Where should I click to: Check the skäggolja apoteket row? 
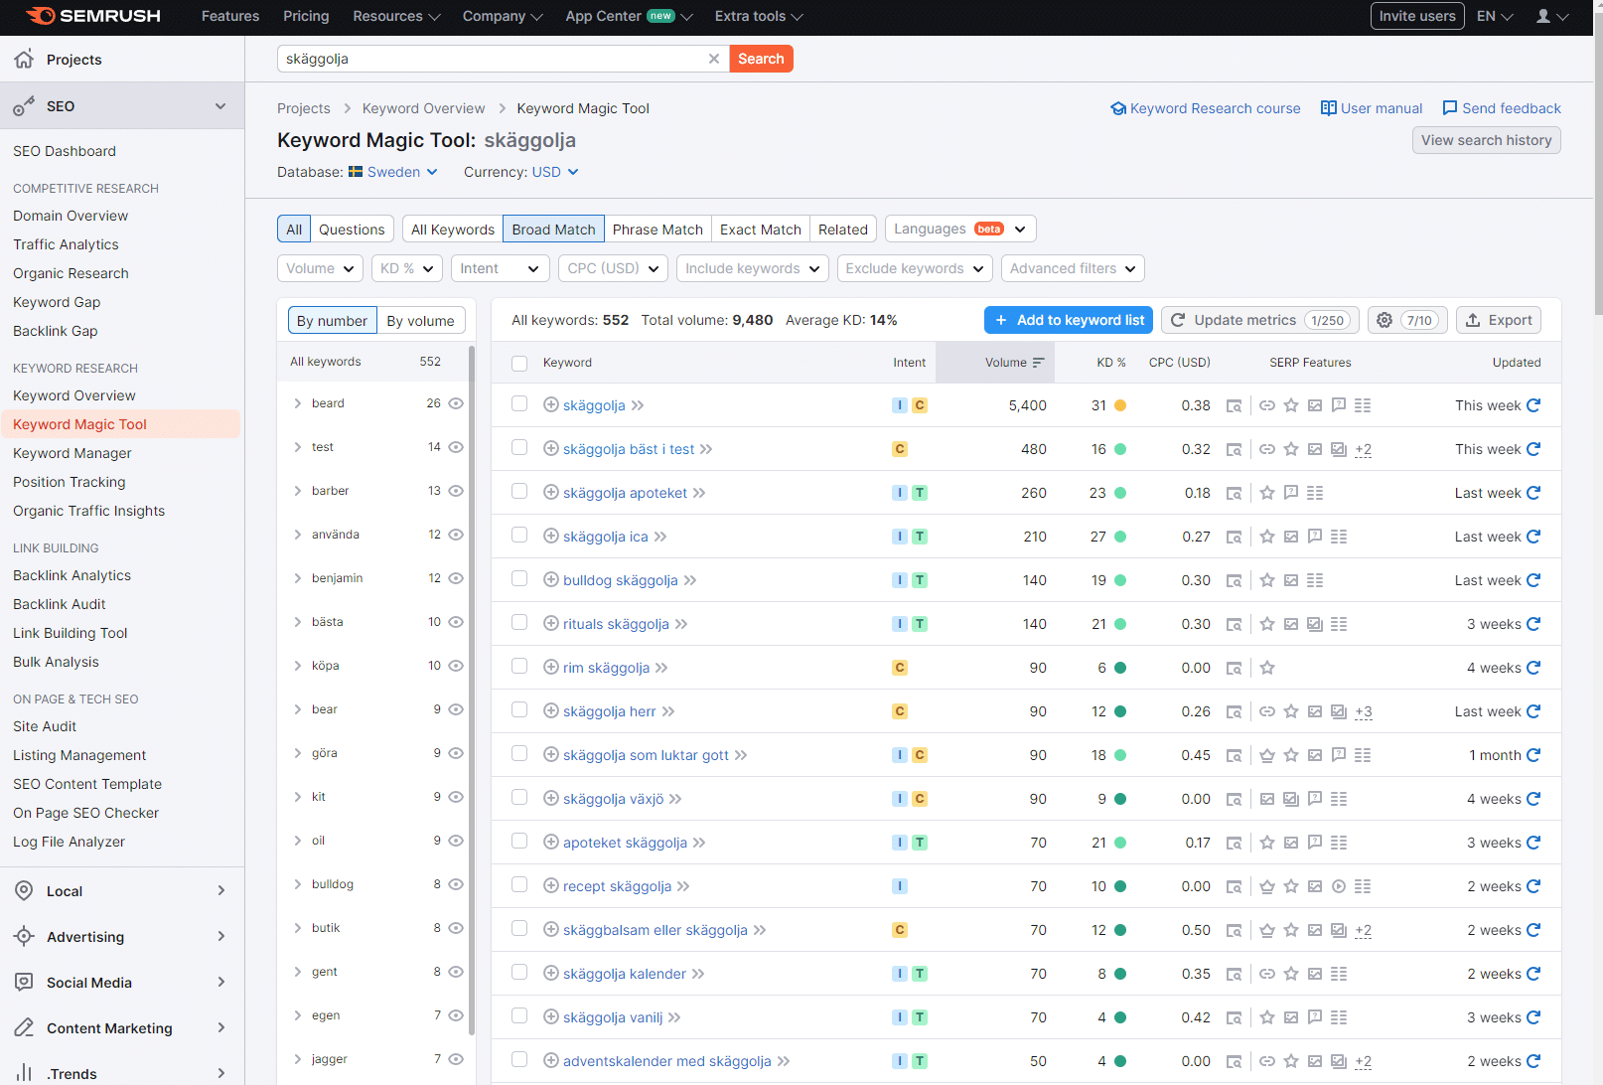point(519,492)
